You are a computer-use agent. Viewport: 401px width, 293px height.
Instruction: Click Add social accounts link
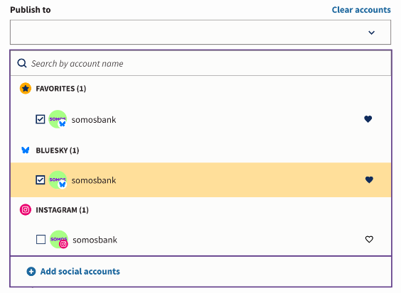(x=80, y=271)
